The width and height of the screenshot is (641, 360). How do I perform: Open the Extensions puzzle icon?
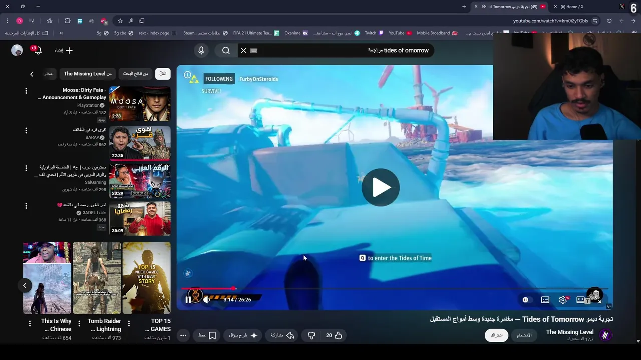(x=68, y=21)
